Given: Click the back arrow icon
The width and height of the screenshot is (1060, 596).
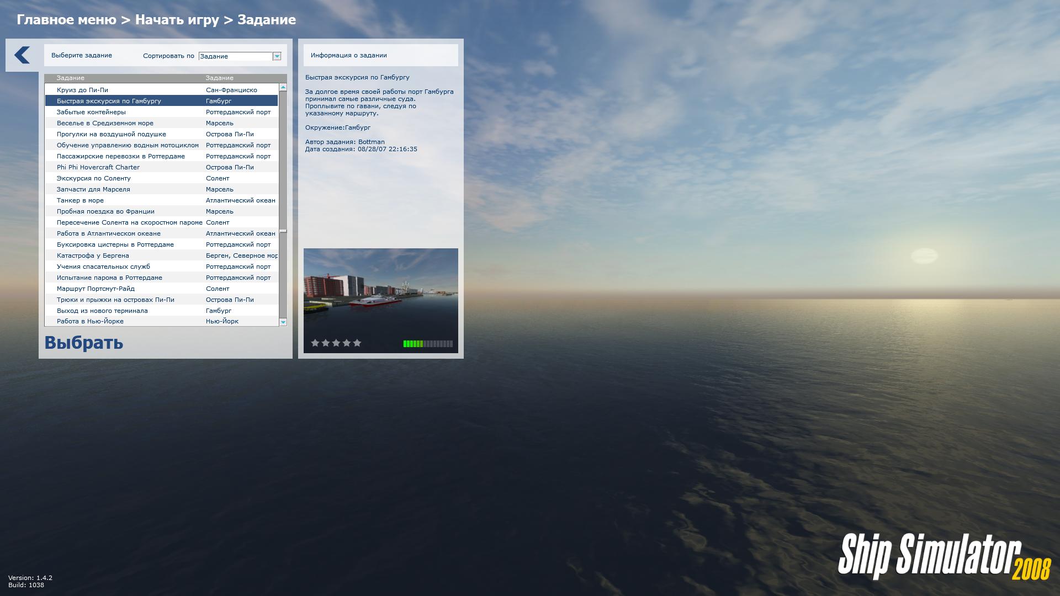Looking at the screenshot, I should point(22,55).
